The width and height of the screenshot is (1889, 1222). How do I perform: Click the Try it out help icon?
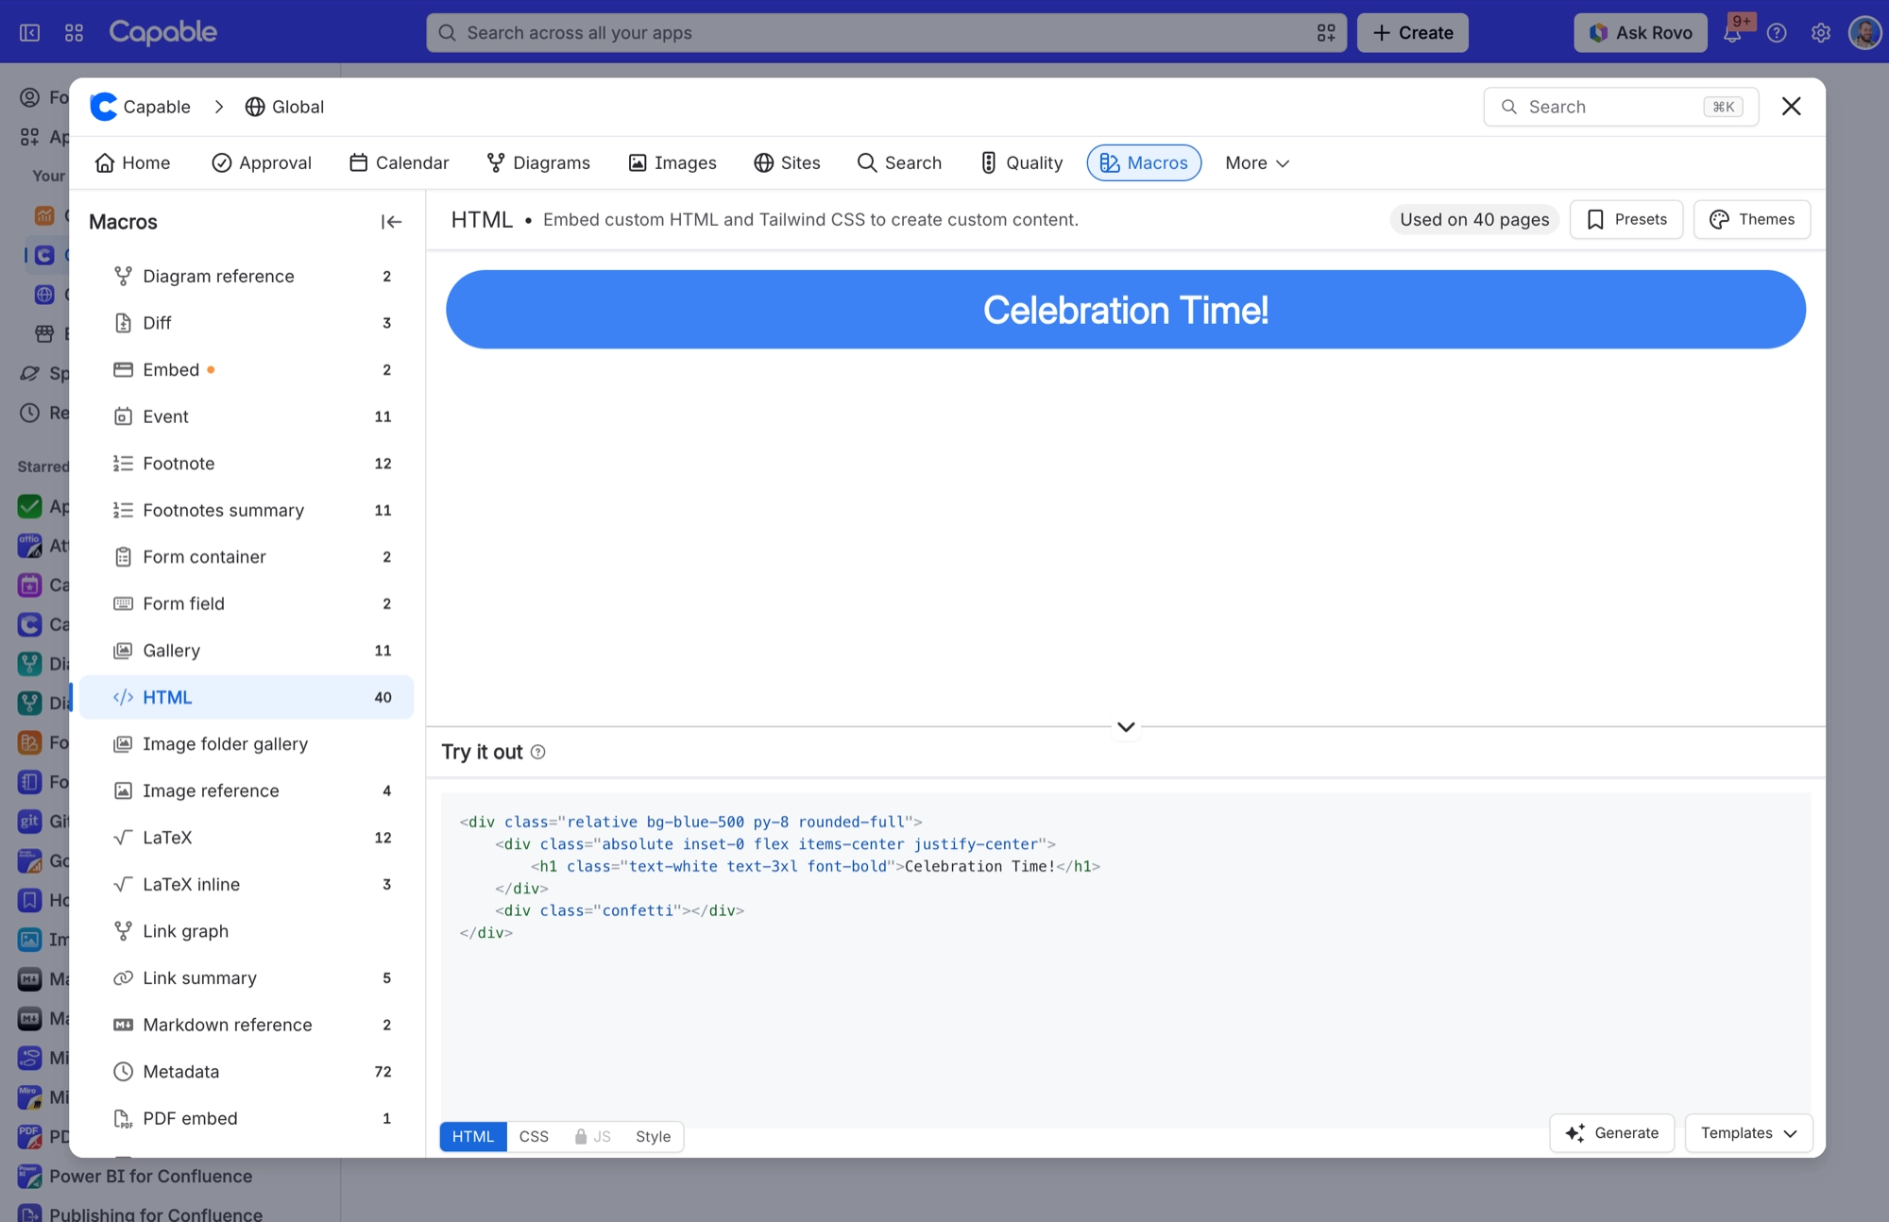(x=538, y=752)
